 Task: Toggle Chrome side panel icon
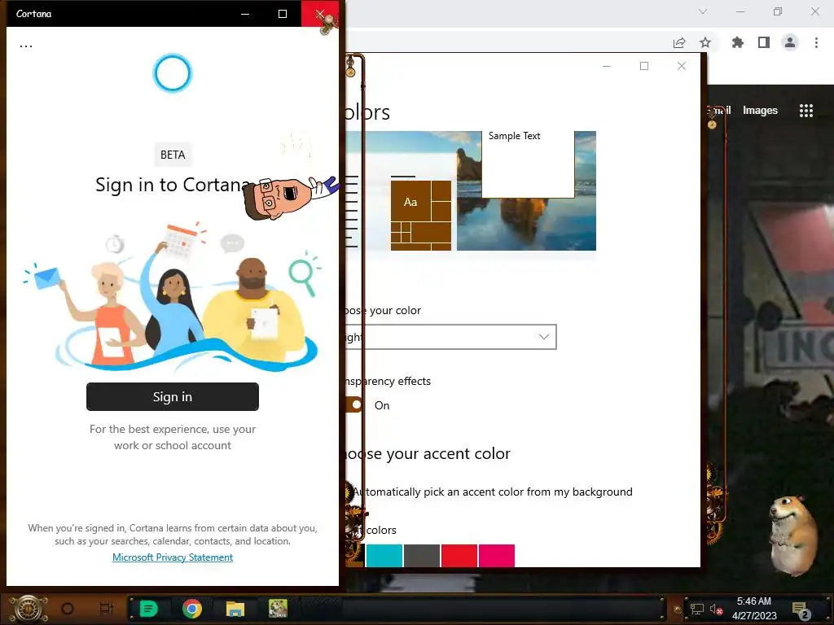click(764, 42)
